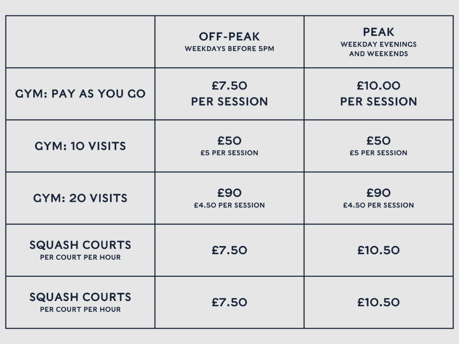Click 'Weekday evenings and weekends' subtitle

[x=379, y=49]
